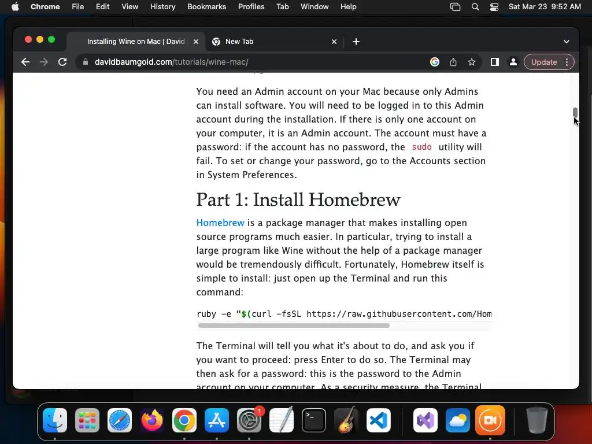Open the orange screen recorder Dock app
Image resolution: width=592 pixels, height=444 pixels.
pos(490,420)
